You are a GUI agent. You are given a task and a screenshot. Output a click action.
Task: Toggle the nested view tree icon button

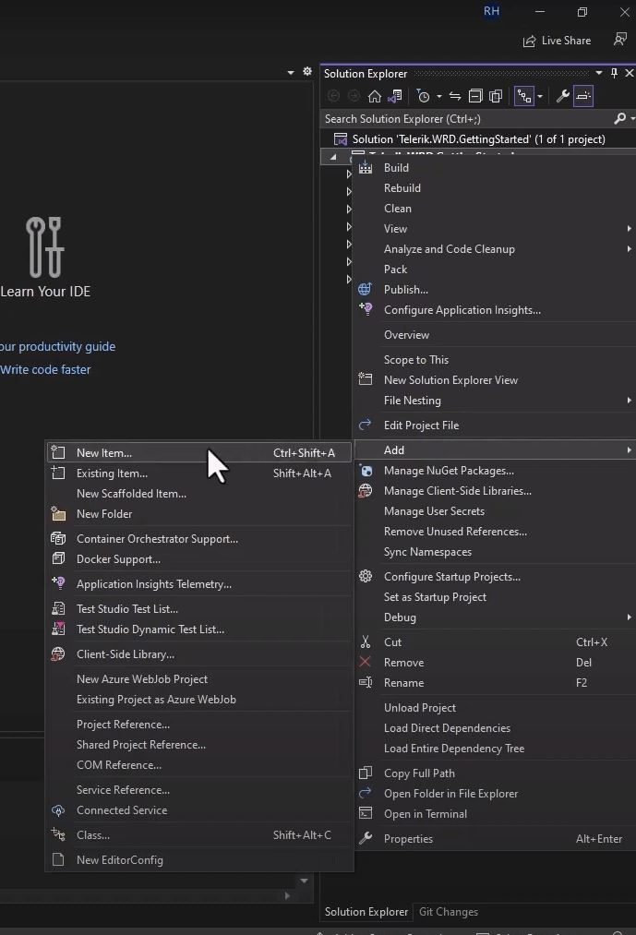pos(523,96)
